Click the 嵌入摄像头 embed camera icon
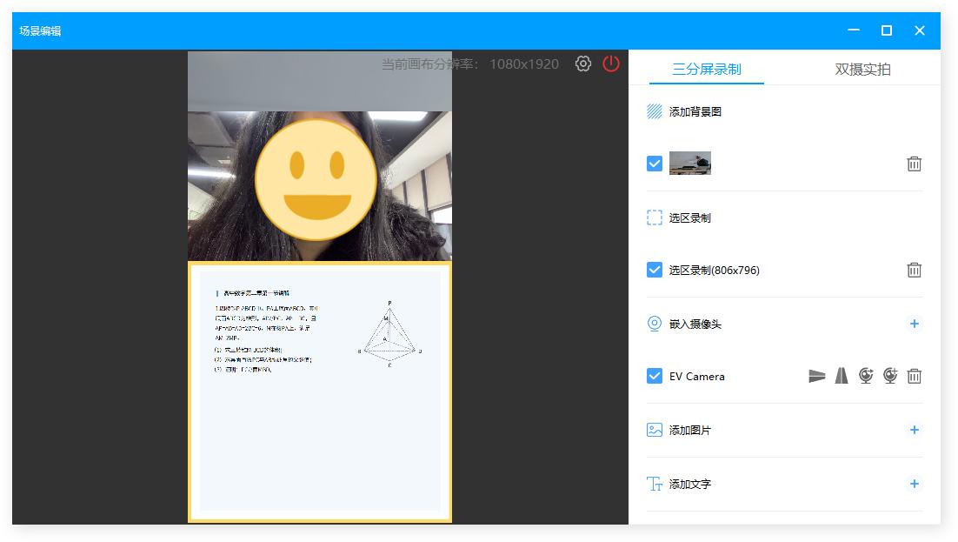This screenshot has width=958, height=542. coord(655,324)
